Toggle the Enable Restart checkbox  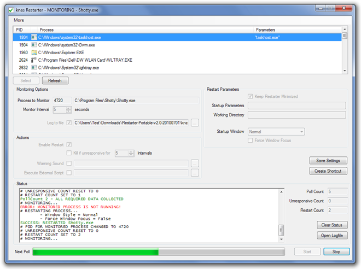[69, 144]
